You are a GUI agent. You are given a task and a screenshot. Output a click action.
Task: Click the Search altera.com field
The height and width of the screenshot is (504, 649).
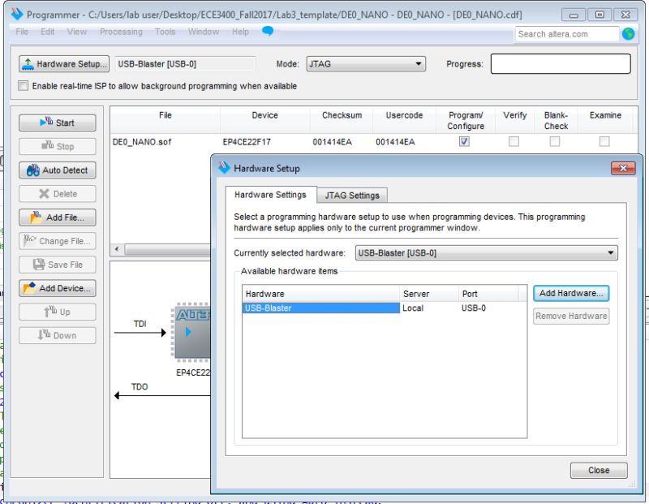tap(566, 34)
